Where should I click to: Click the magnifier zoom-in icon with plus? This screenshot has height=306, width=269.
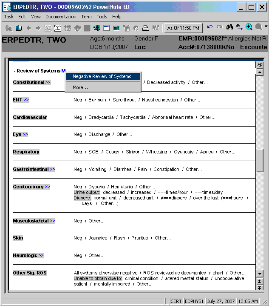249,28
